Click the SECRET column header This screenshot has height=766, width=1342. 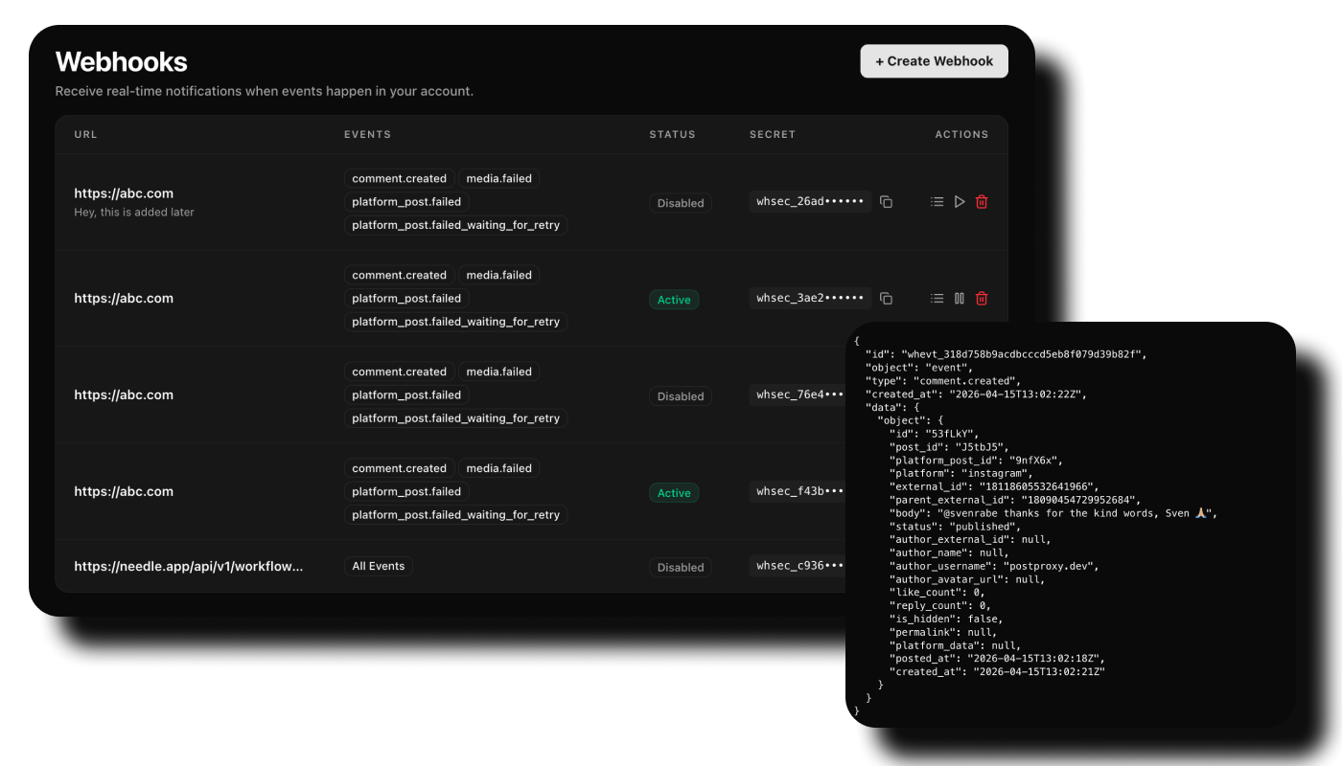pos(773,135)
